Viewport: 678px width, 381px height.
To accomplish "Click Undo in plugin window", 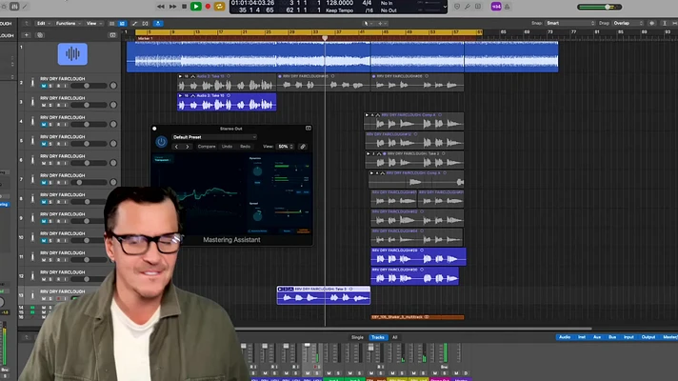I will click(227, 147).
